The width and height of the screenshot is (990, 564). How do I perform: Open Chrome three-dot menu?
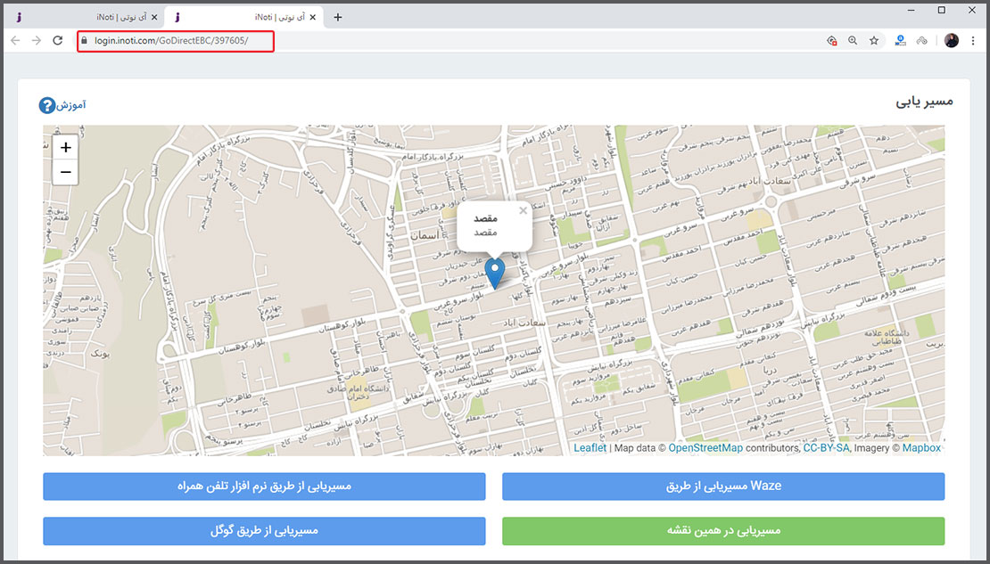[973, 40]
